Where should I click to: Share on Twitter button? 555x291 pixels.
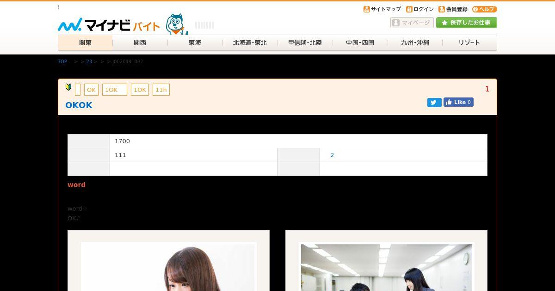pos(434,103)
